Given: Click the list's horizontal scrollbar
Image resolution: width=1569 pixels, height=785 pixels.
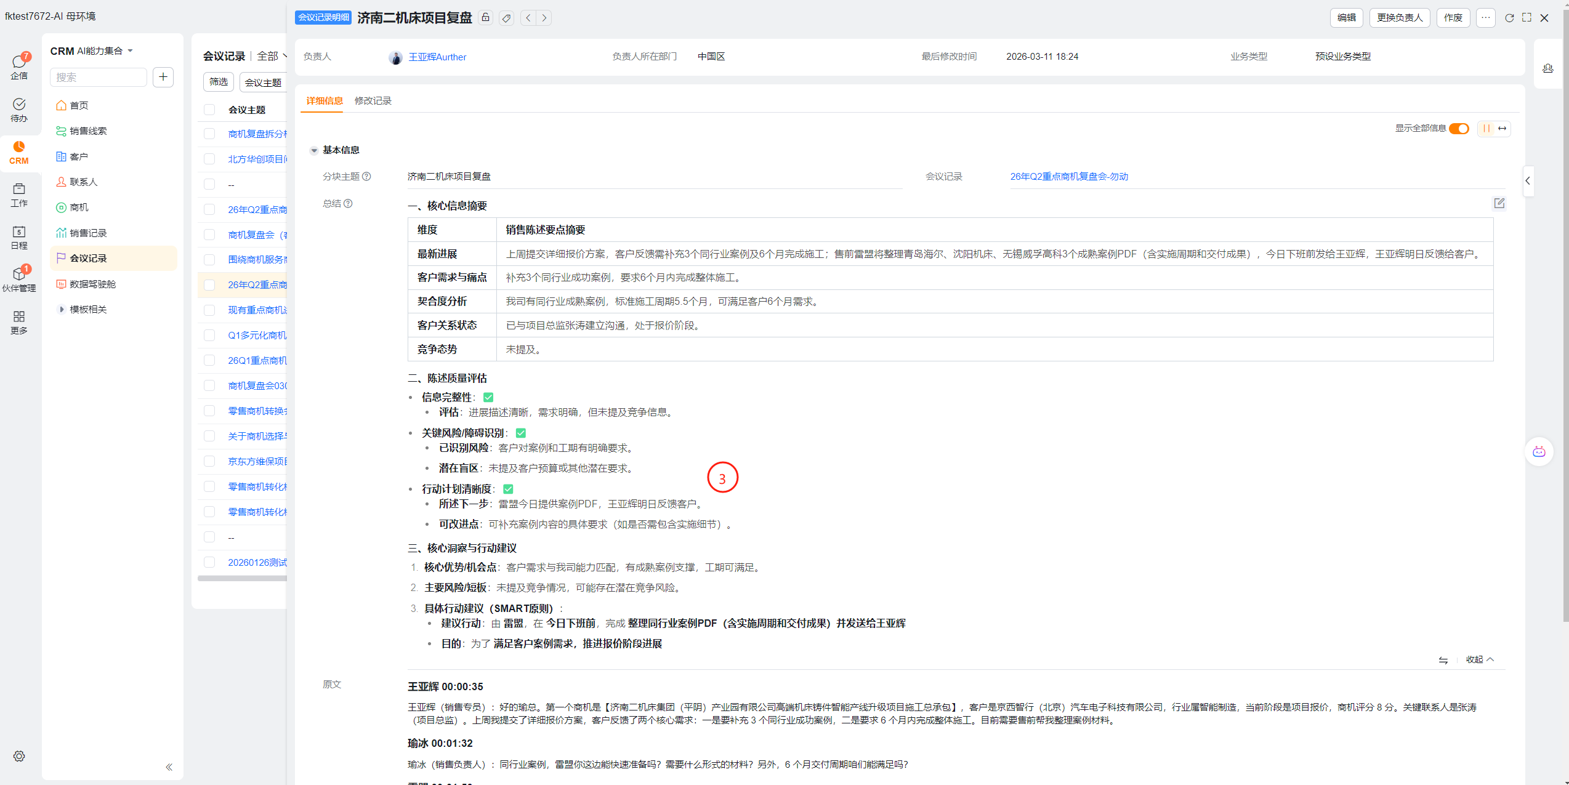Looking at the screenshot, I should pyautogui.click(x=242, y=578).
